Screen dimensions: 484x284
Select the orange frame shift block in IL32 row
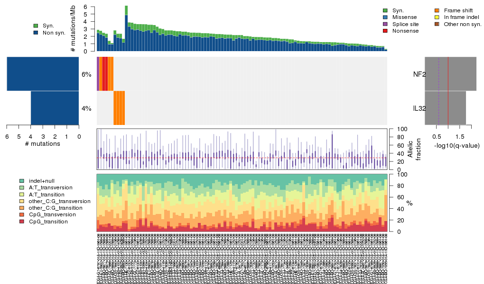tap(119, 108)
